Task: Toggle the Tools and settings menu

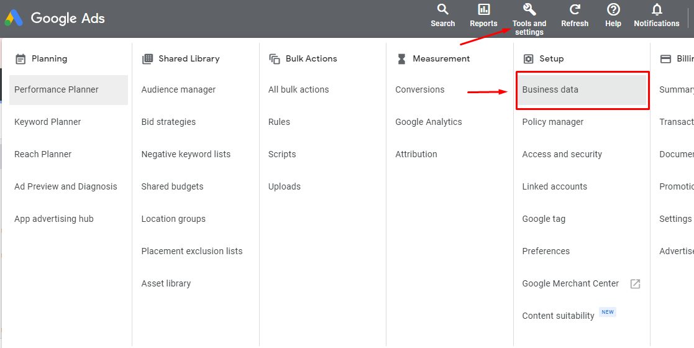Action: point(529,19)
